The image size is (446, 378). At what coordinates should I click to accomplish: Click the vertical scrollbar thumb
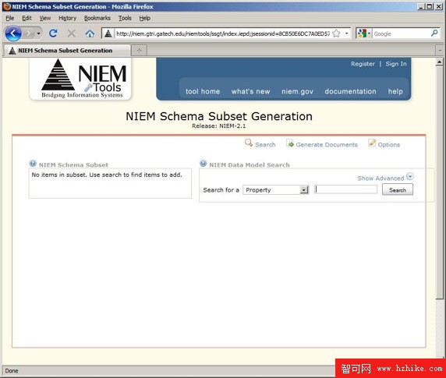coord(439,183)
